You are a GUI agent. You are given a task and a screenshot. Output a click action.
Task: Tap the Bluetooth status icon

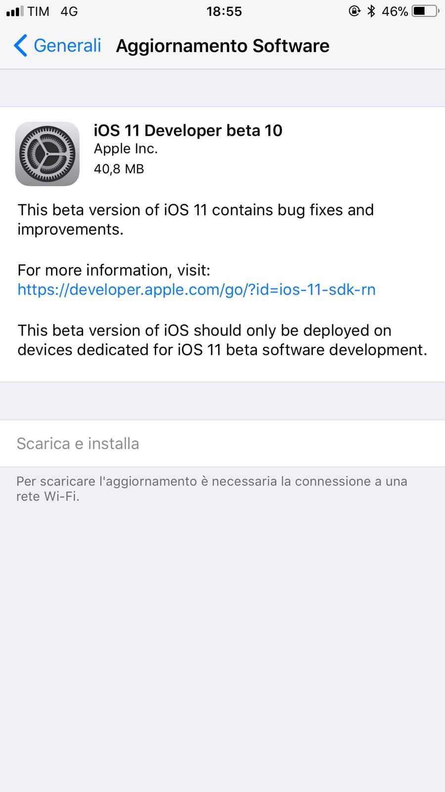[x=371, y=11]
